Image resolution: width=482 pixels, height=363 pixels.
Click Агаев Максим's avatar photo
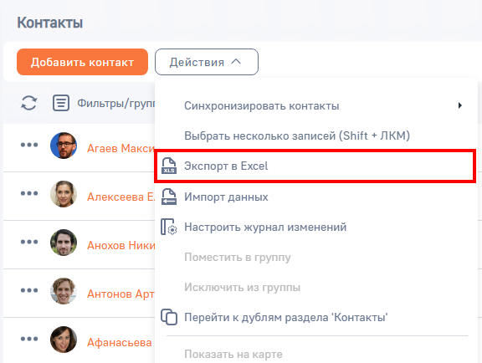tap(64, 146)
